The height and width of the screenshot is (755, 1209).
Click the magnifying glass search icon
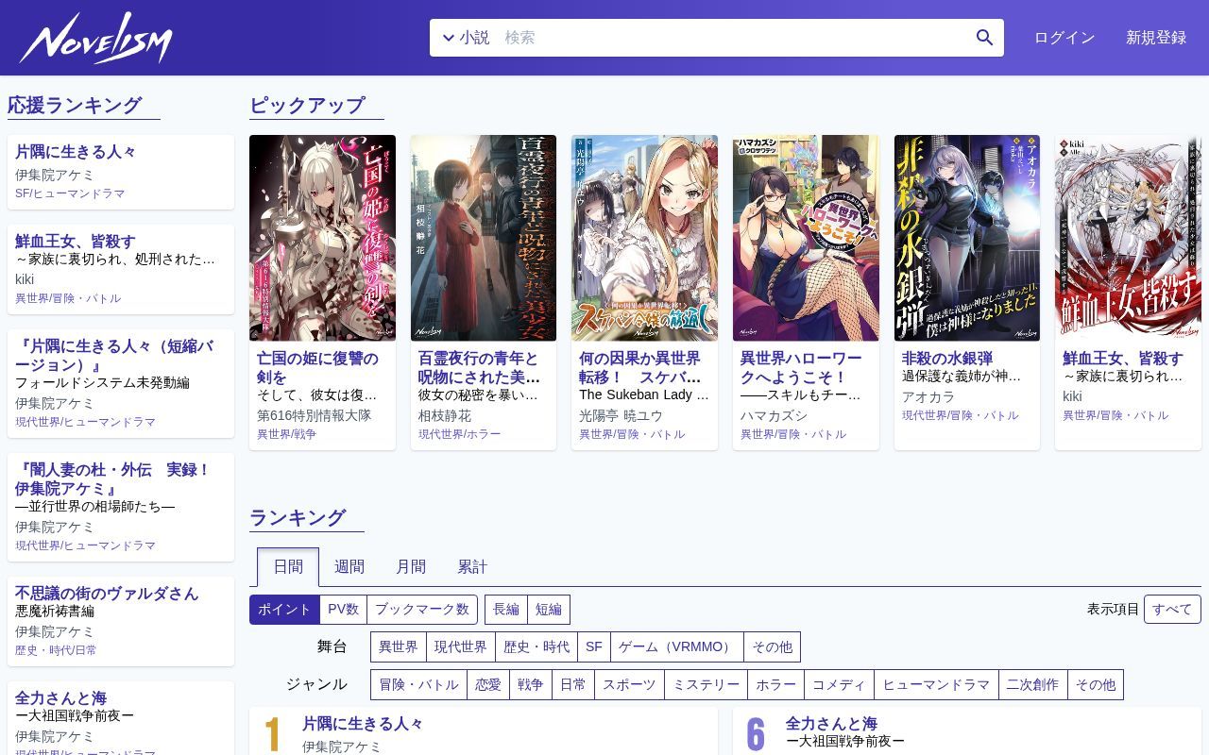(x=984, y=38)
